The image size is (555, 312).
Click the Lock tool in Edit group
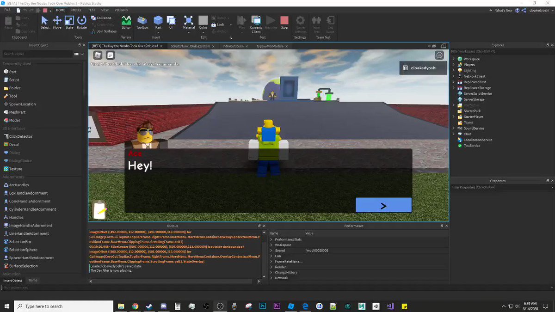coord(218,24)
